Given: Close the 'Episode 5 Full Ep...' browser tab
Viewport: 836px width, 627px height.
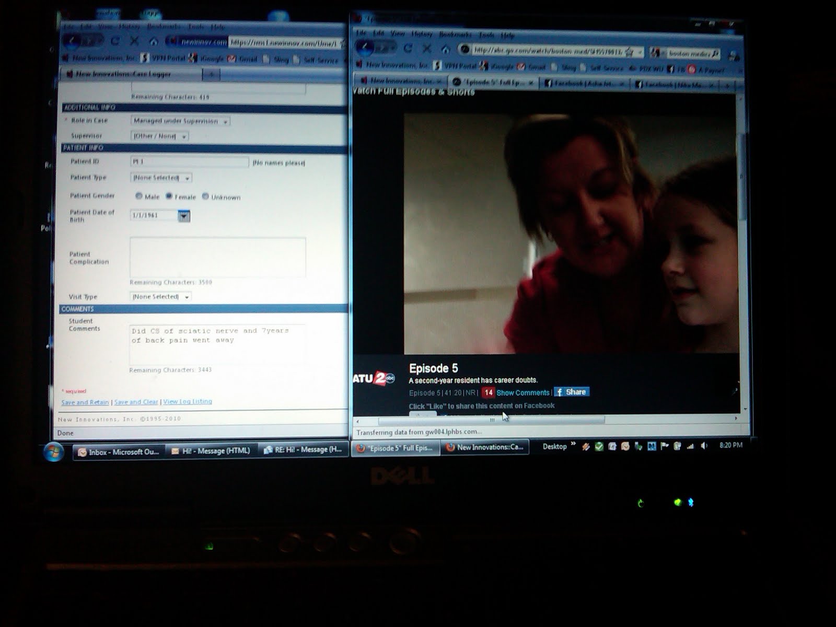Looking at the screenshot, I should tap(531, 83).
